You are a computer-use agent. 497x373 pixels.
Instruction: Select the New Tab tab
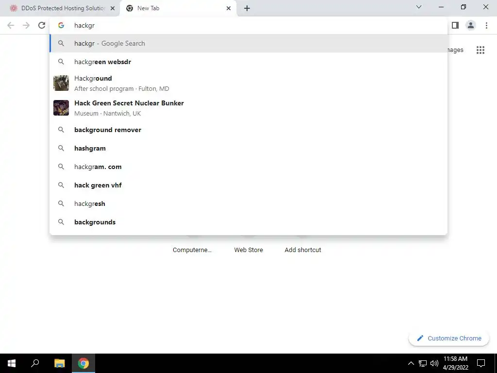(x=178, y=8)
